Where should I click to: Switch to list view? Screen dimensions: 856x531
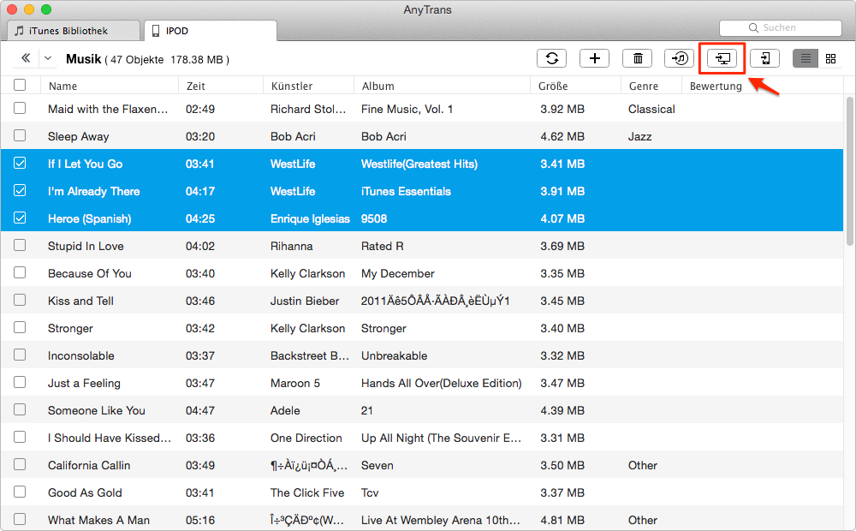click(x=805, y=58)
